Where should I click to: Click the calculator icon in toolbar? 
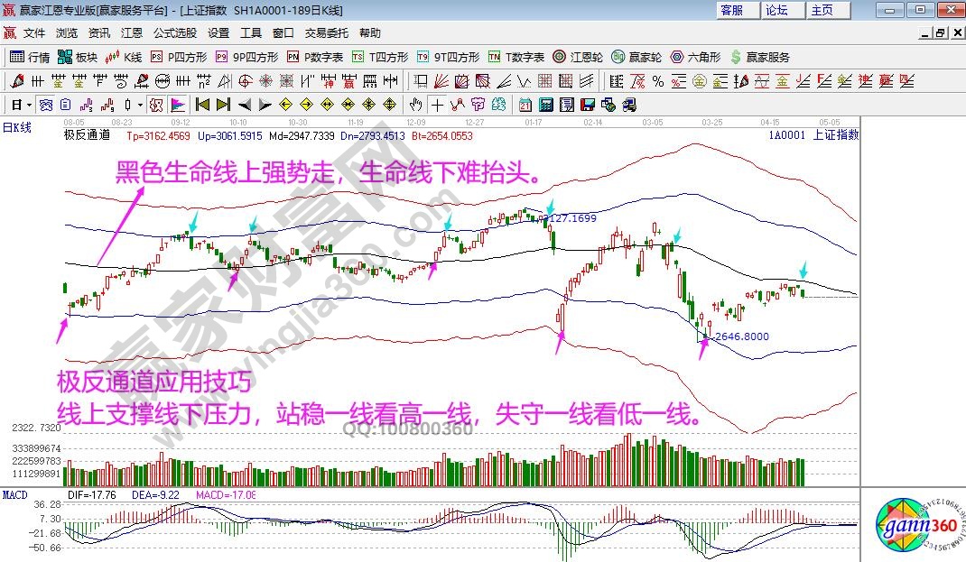coord(546,104)
